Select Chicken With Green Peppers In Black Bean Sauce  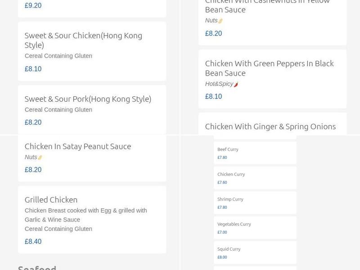270,68
